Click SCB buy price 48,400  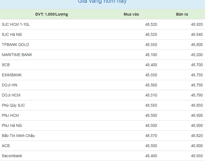151,65
